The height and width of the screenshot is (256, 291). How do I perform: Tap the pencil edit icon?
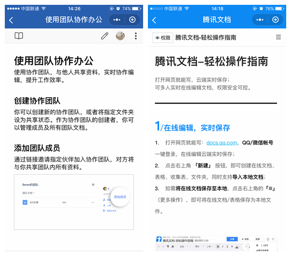coord(105,36)
